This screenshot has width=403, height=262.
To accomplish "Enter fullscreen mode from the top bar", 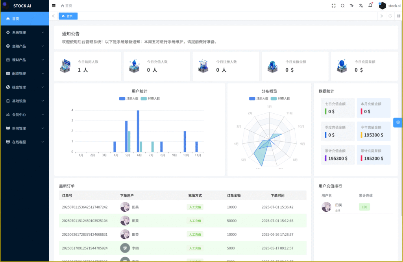I will [333, 6].
